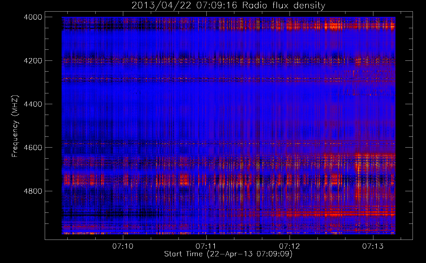Click the plot title '2013/04/22 07:09:16 Radio flux density'
Viewport: 426px width, 263px height.
228,6
